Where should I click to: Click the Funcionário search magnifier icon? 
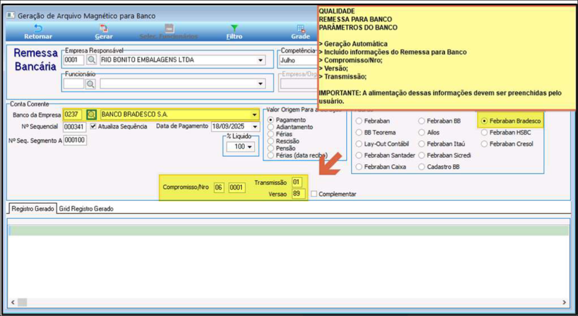click(90, 84)
